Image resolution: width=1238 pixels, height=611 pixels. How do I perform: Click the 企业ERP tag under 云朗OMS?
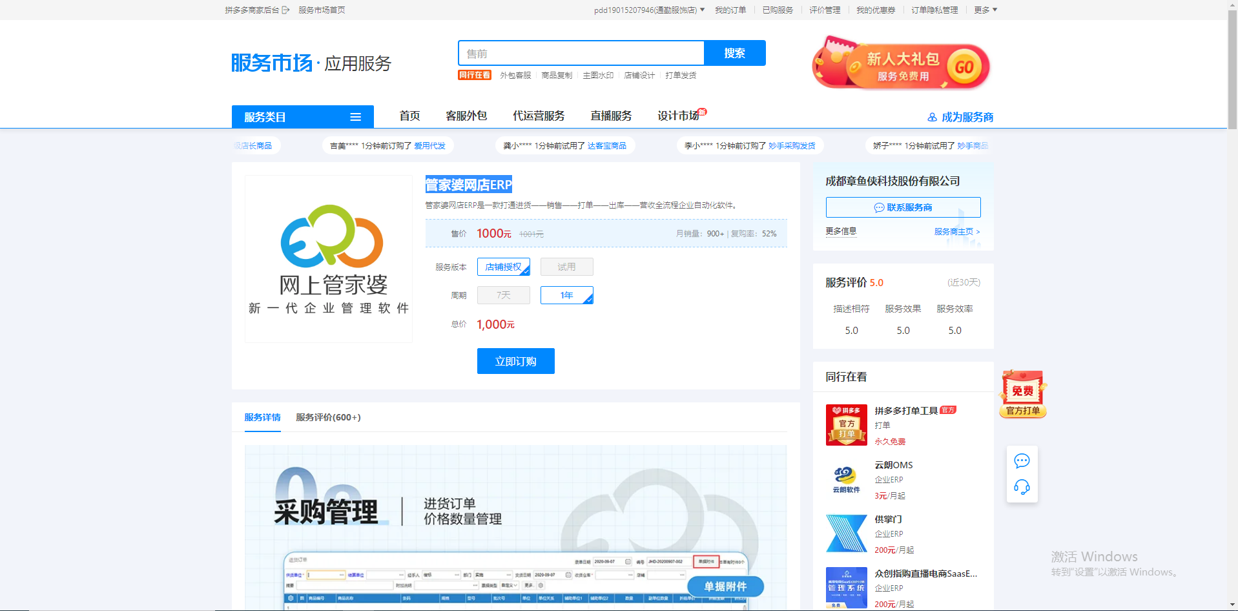click(x=889, y=480)
